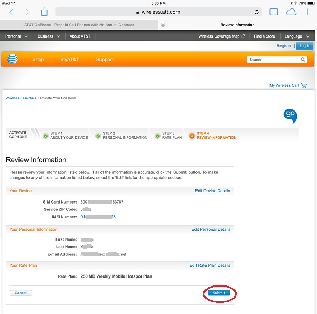317x314 pixels.
Task: Switch to the AT&T GoPhone Prepaid tab
Action: 79,25
